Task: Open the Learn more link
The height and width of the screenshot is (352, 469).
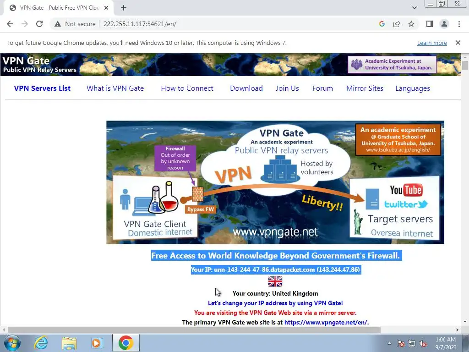Action: pos(432,43)
